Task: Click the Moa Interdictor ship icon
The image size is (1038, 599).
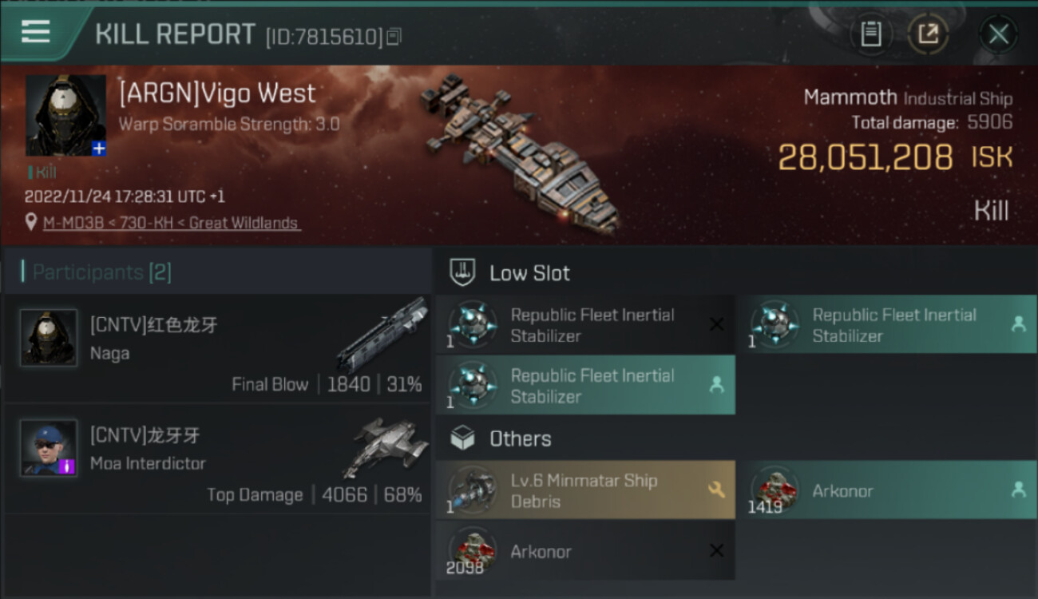Action: [387, 446]
